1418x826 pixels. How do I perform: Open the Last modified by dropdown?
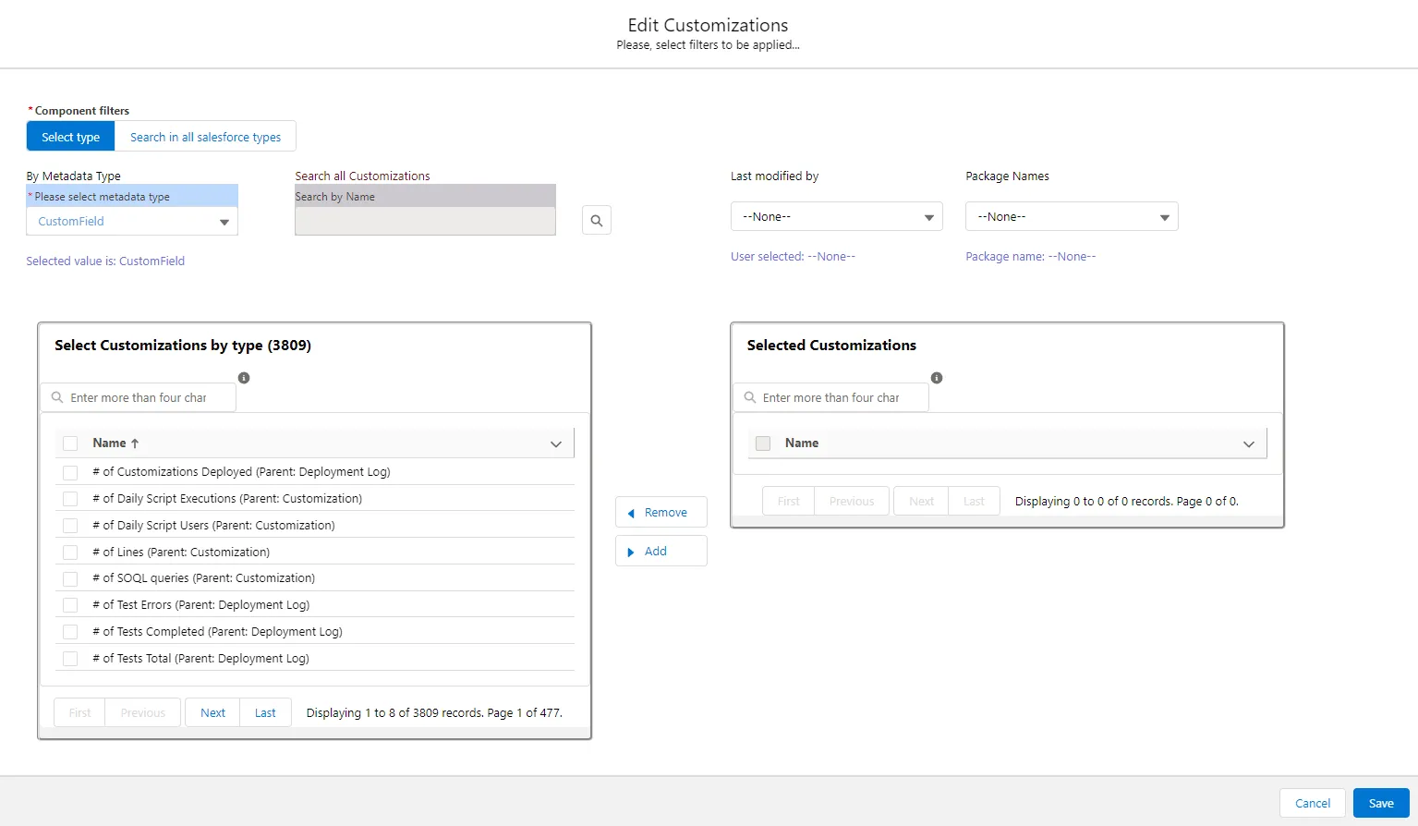[x=837, y=216]
